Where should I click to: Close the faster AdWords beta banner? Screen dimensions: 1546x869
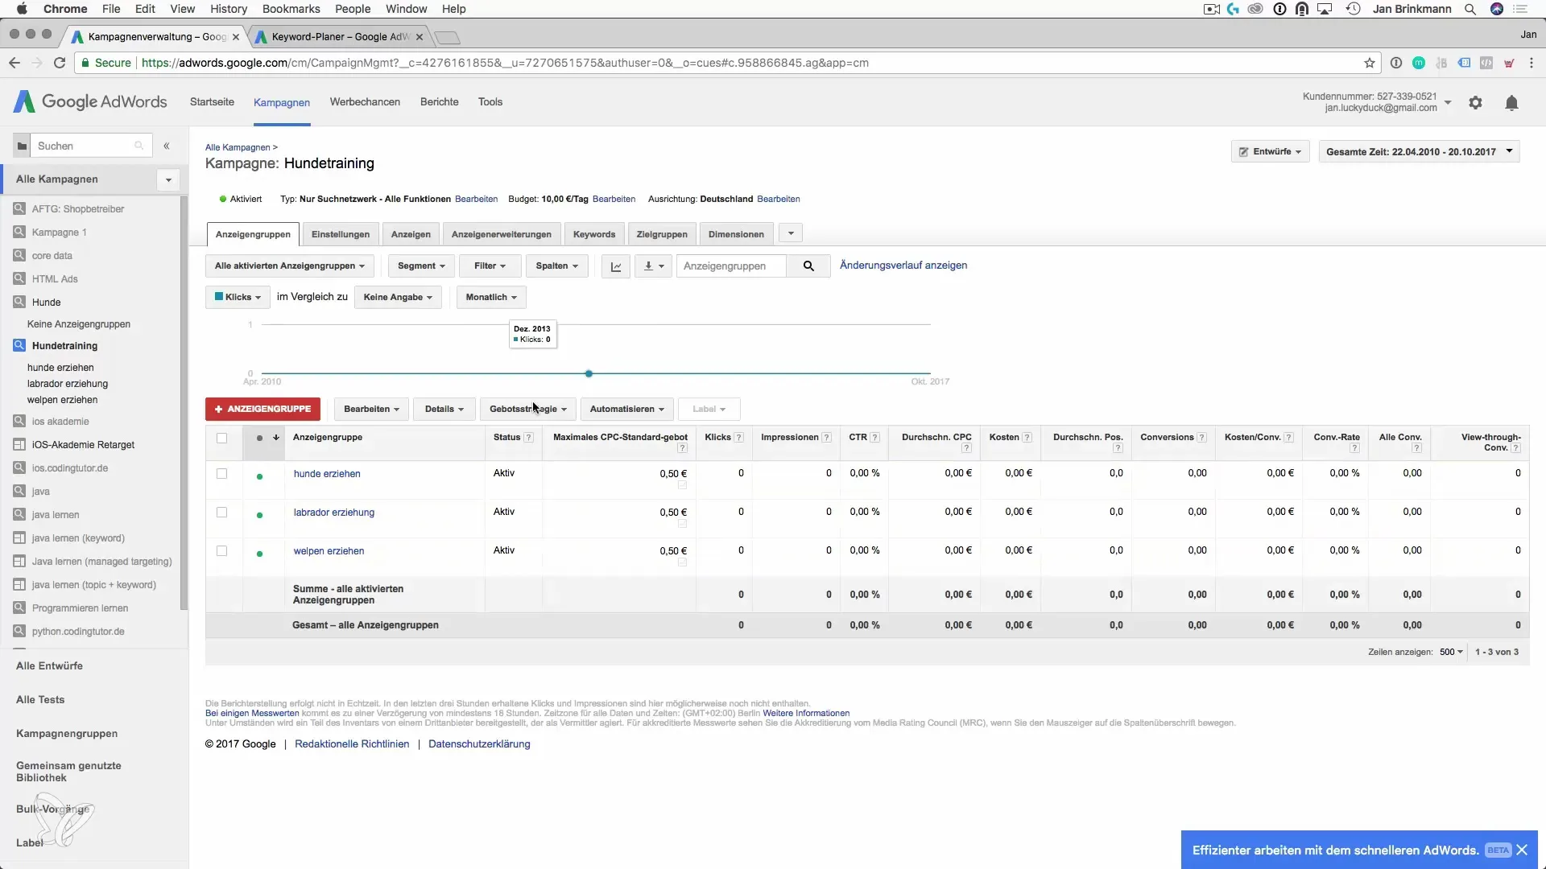1522,850
